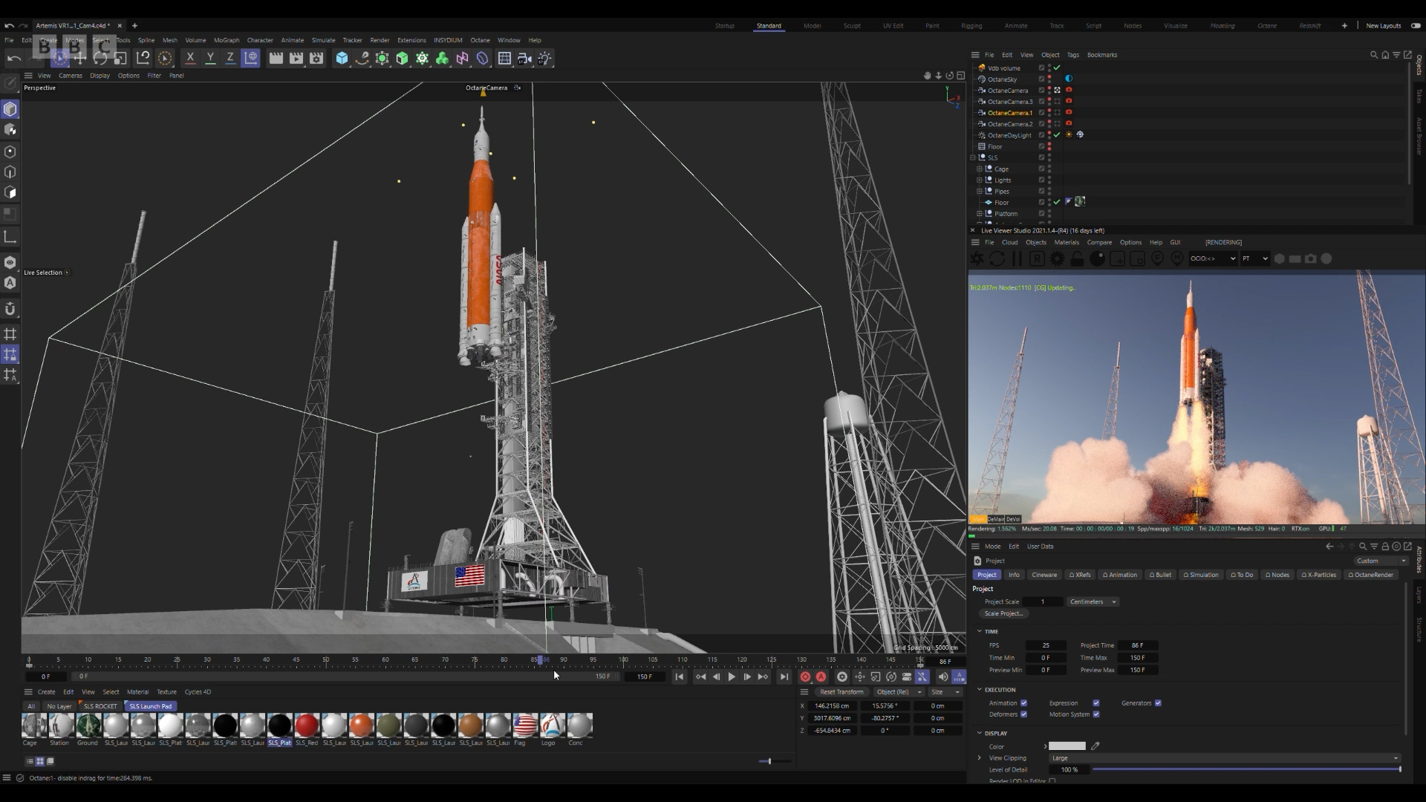Viewport: 1426px width, 802px height.
Task: Toggle the world coordinate system button
Action: (251, 58)
